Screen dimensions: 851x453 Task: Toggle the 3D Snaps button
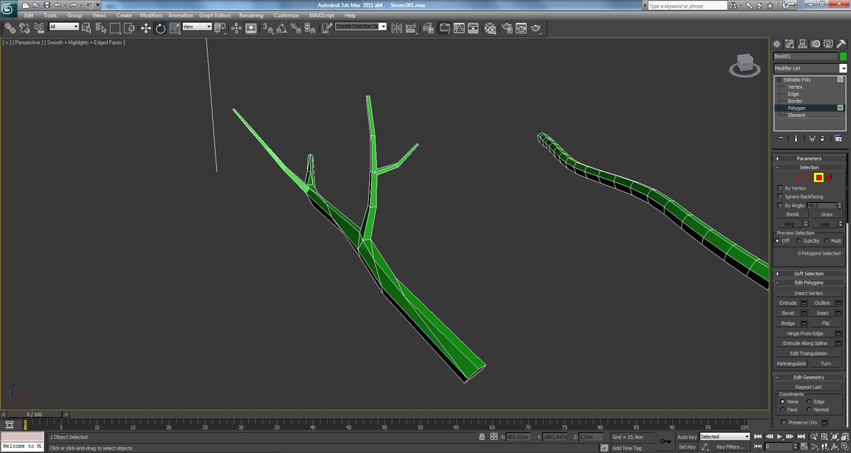click(x=267, y=28)
